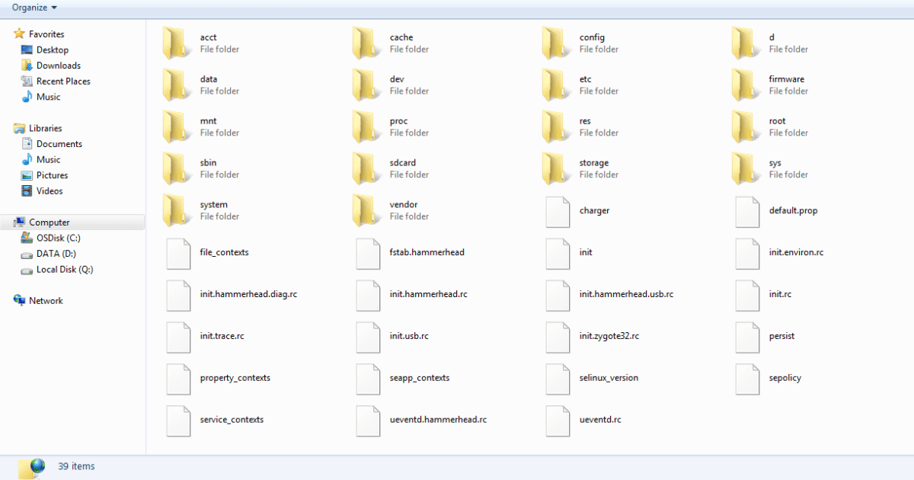Viewport: 914px width, 480px height.
Task: Open DATA (D:) drive
Action: (56, 254)
